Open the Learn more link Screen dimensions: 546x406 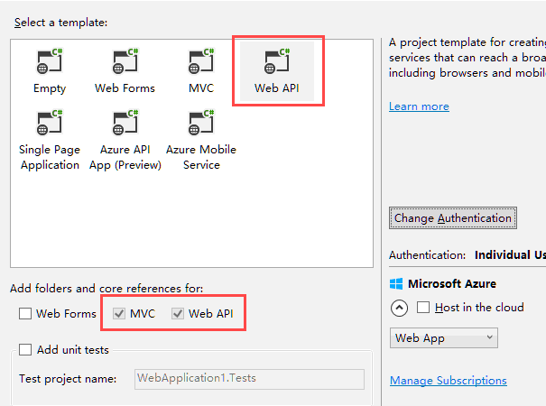pos(419,106)
